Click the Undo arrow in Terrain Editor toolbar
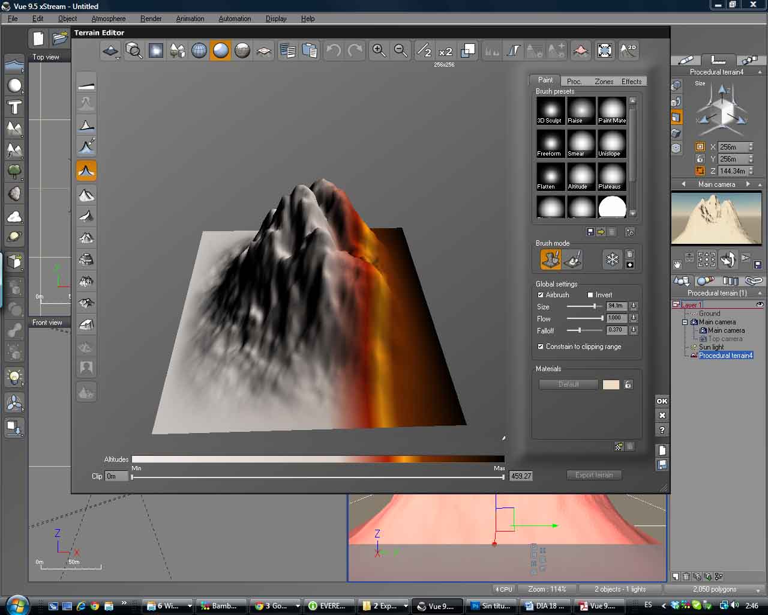The width and height of the screenshot is (768, 615). tap(334, 51)
